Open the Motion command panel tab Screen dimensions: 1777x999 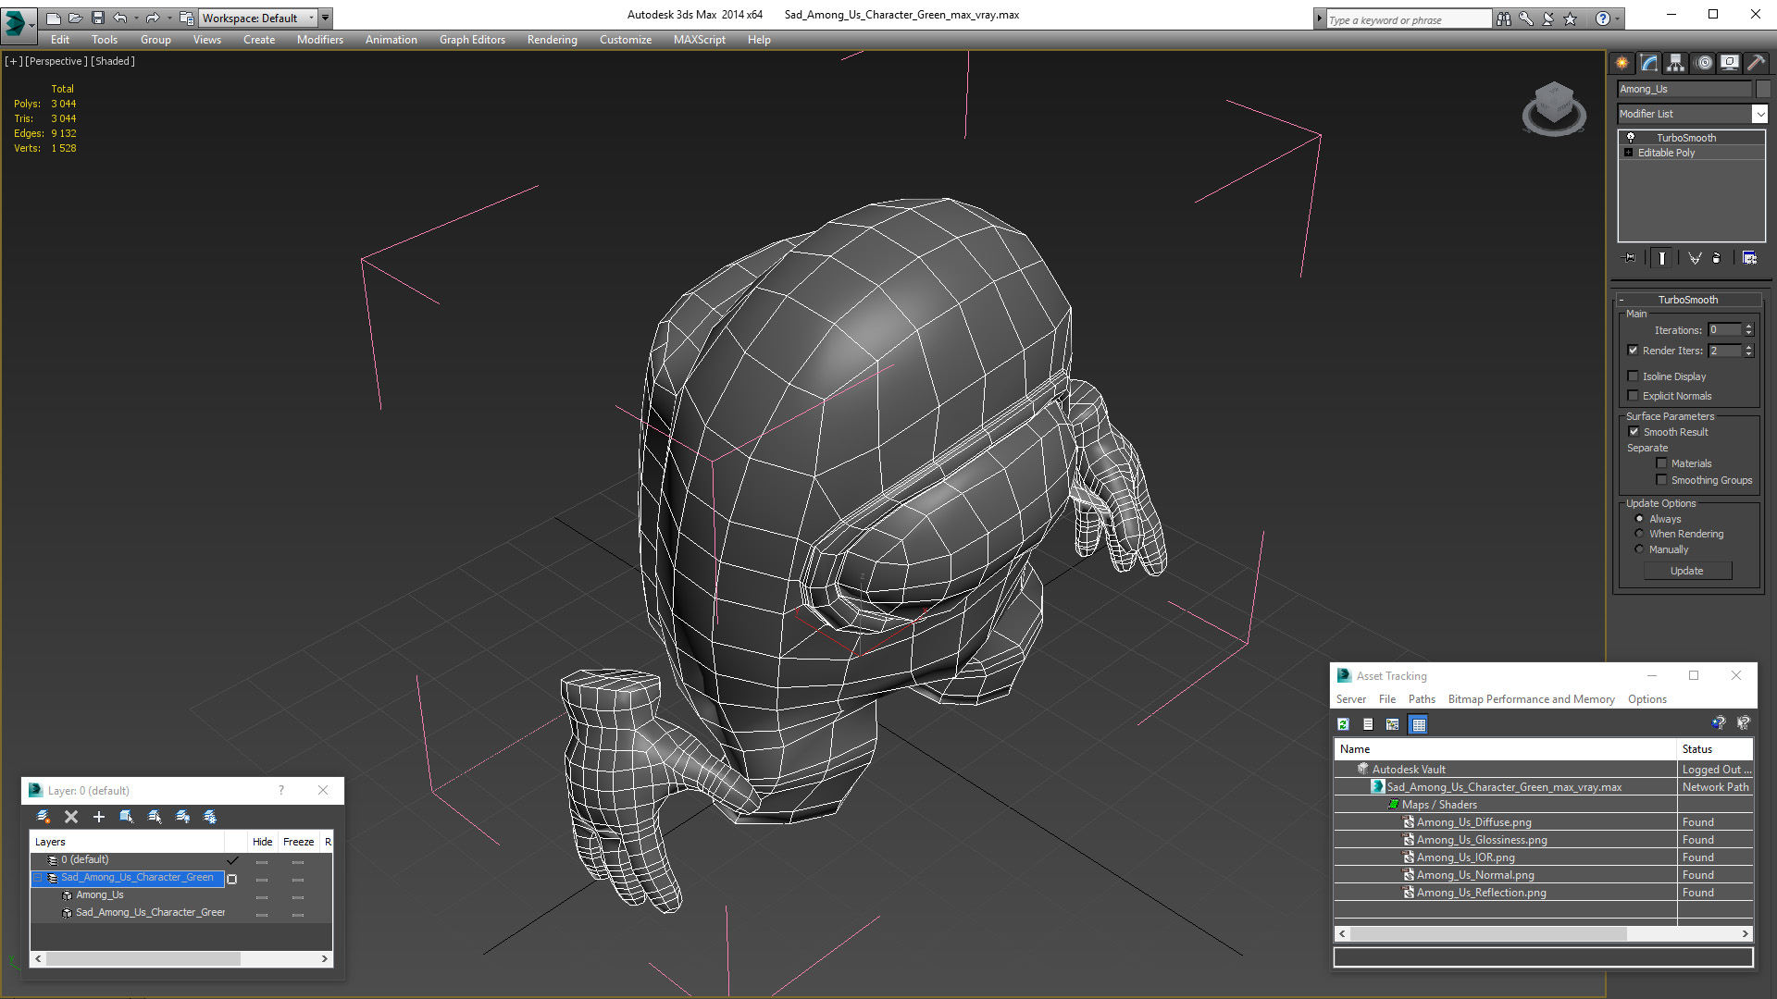click(1704, 63)
